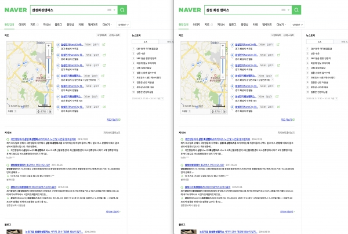348x234 pixels.
Task: Zoom in the map with plus in right window
Action: pos(223,46)
